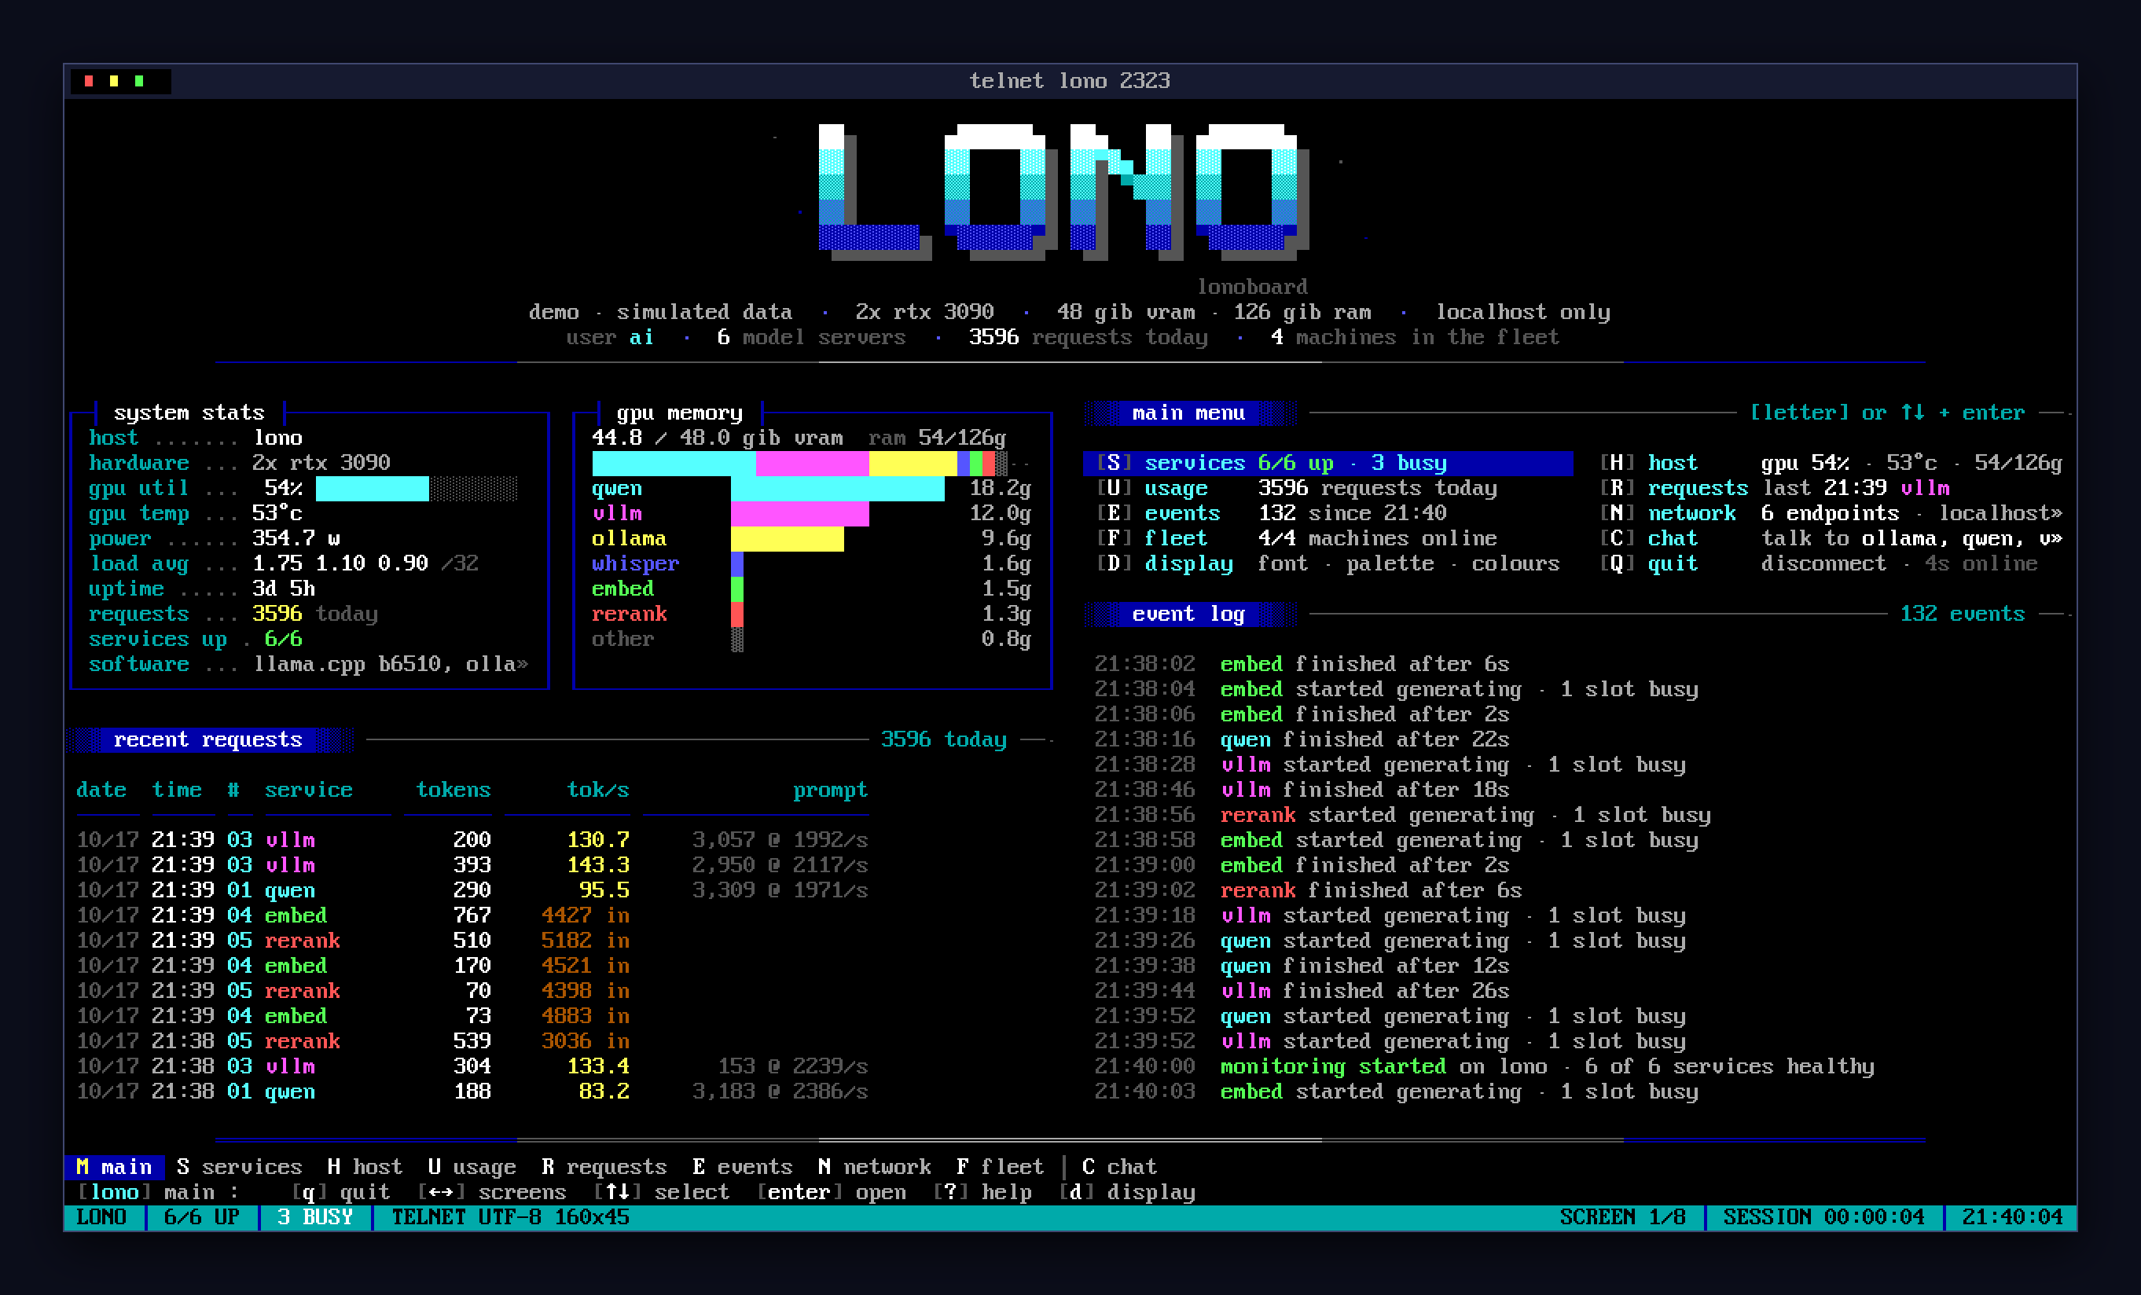Click the 'monitoring started' event log line
Viewport: 2141px width, 1295px height.
tap(1484, 1066)
